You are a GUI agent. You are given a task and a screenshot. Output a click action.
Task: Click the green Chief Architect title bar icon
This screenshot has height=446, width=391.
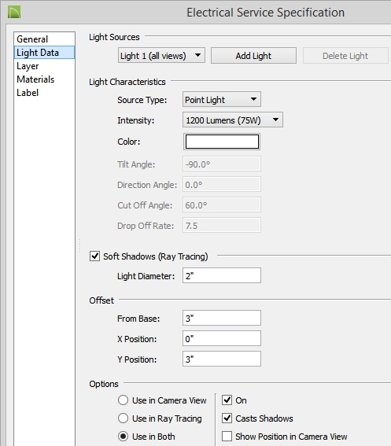tap(14, 13)
